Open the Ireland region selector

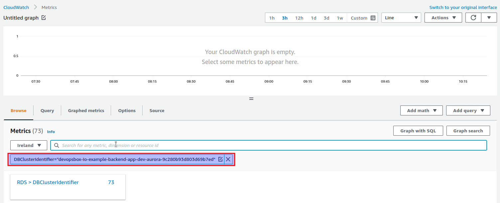click(x=29, y=145)
